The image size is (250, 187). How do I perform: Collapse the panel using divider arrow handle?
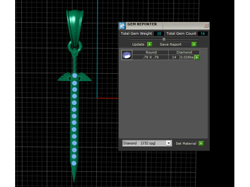164,39
